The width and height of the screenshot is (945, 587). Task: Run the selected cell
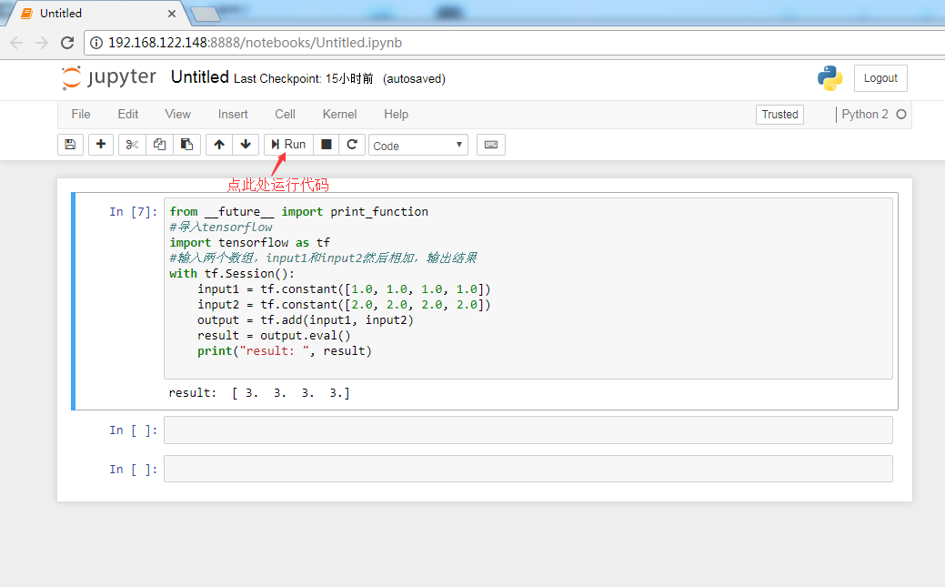coord(288,145)
